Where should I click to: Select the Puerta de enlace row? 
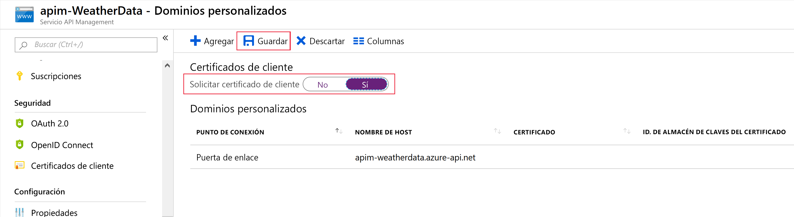pyautogui.click(x=492, y=157)
